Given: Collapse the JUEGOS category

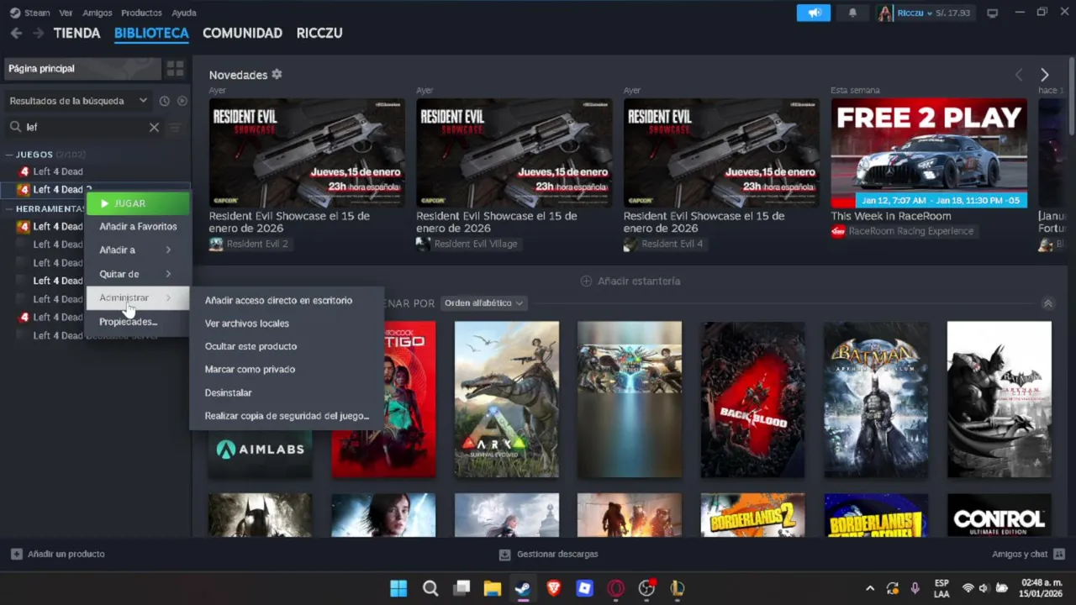Looking at the screenshot, I should click(9, 155).
